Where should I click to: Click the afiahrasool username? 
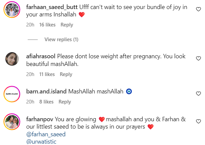point(41,57)
